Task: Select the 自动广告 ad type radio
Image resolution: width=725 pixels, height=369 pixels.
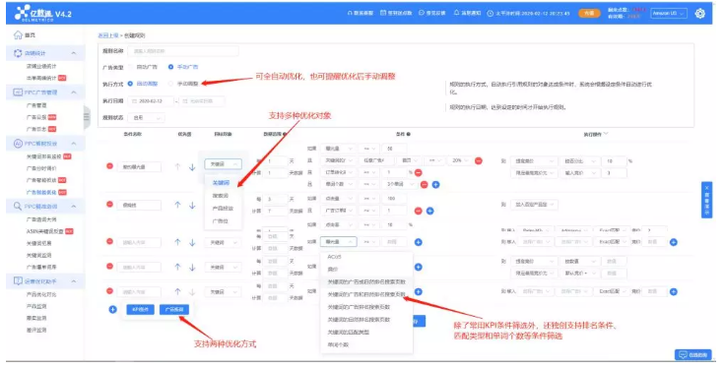Action: tap(131, 67)
